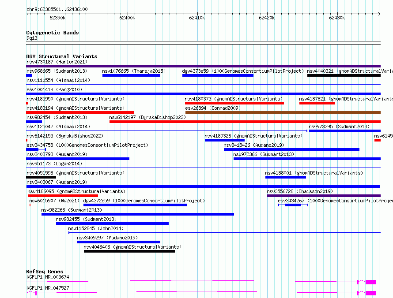Click purple nsv3556728 (Chaisson2019) bar
Screen dimensions: 393x298
[324, 196]
